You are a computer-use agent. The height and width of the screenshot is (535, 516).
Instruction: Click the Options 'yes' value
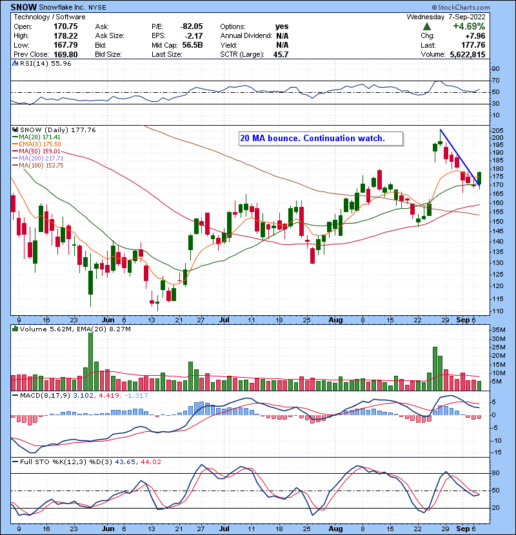(282, 26)
